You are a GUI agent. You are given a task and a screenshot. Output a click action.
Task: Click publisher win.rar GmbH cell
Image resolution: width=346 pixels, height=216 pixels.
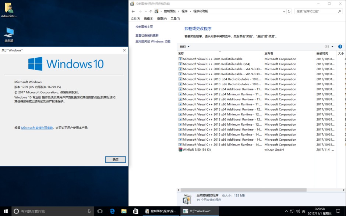[x=274, y=150]
